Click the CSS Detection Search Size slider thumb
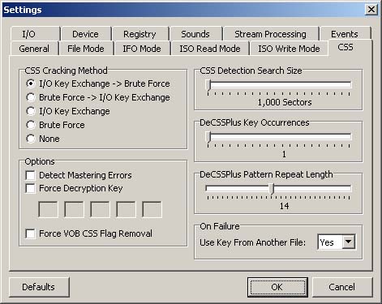Viewport: 382px width, 304px height. tap(208, 84)
